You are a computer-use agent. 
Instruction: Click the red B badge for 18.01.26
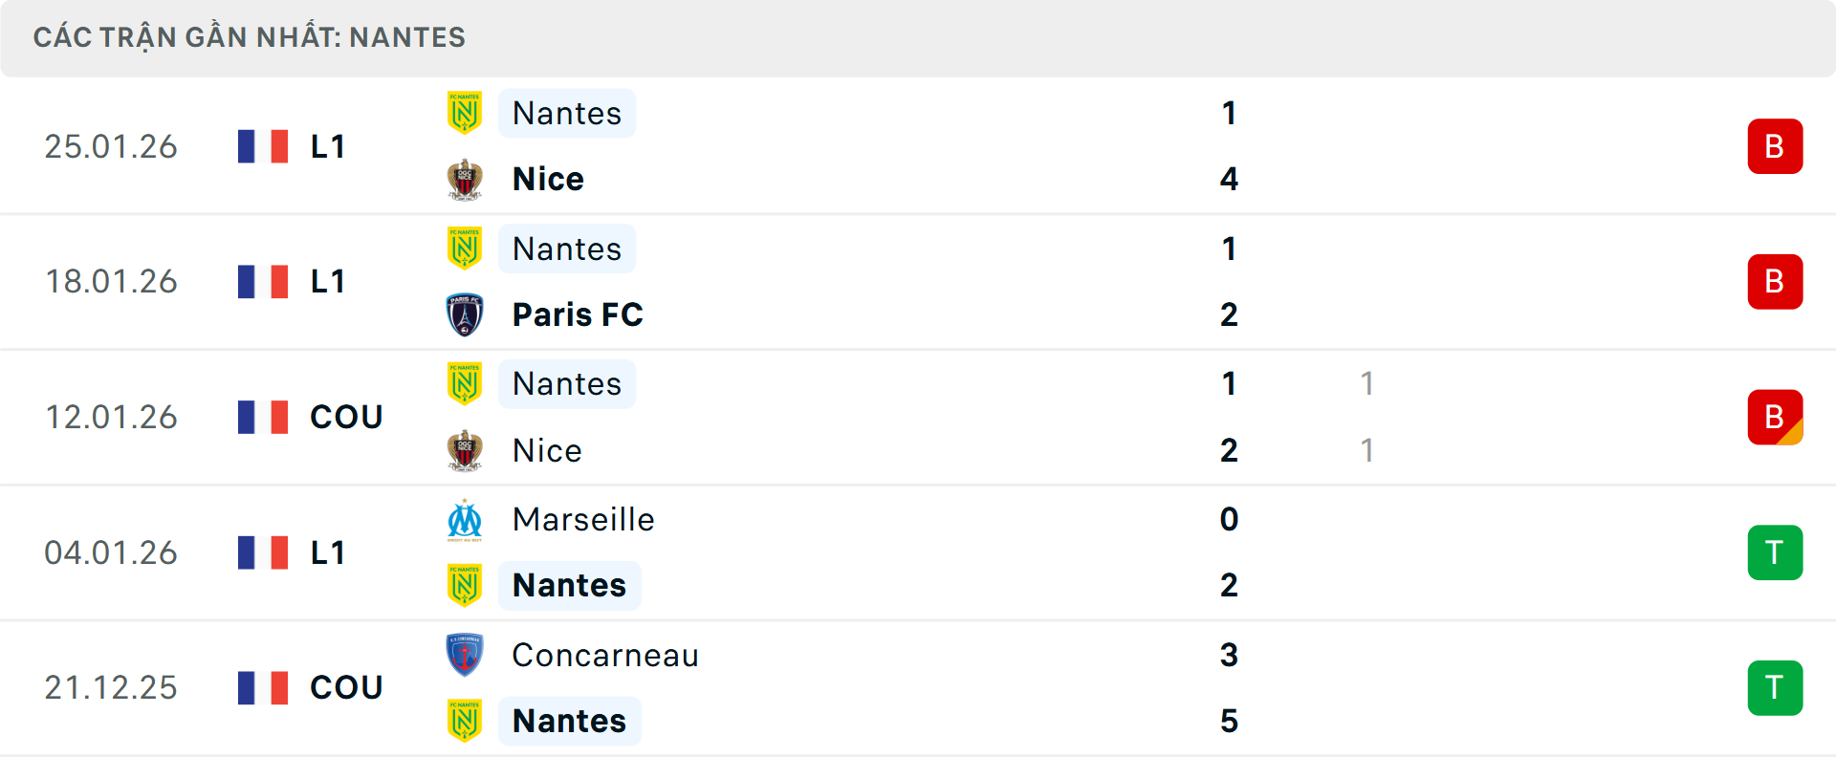1775,282
